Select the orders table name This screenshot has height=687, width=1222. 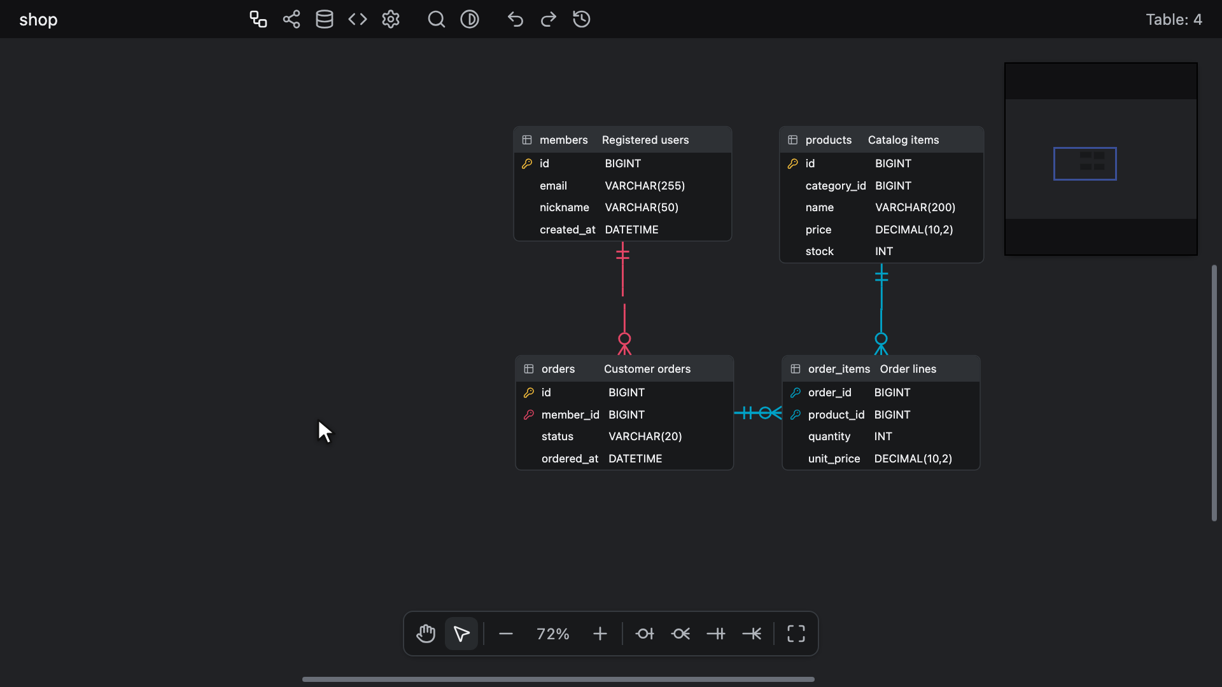(x=558, y=369)
